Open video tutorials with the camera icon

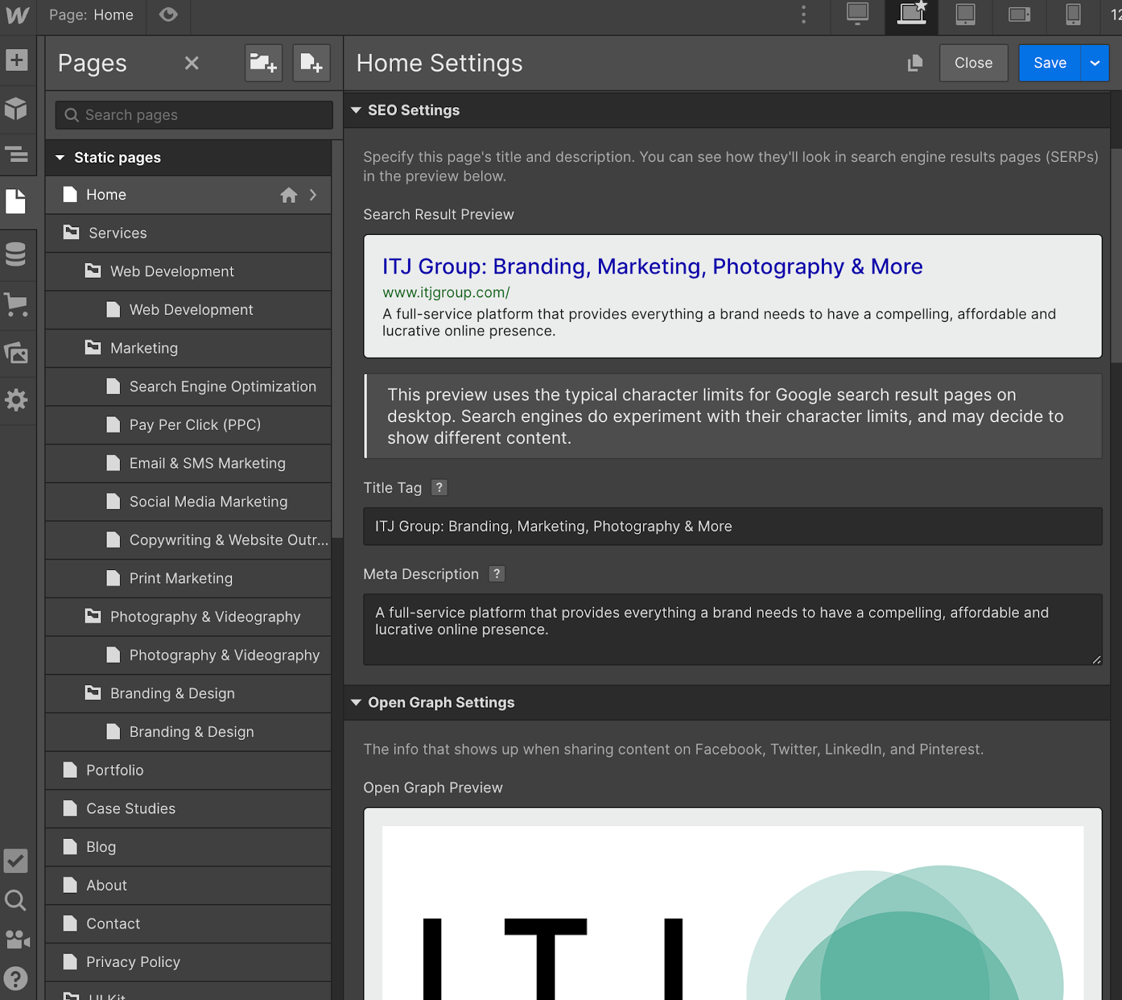click(x=17, y=940)
